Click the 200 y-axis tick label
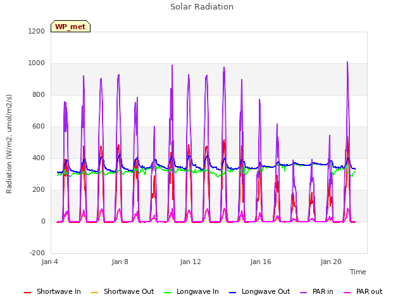405x304 pixels. coord(39,190)
